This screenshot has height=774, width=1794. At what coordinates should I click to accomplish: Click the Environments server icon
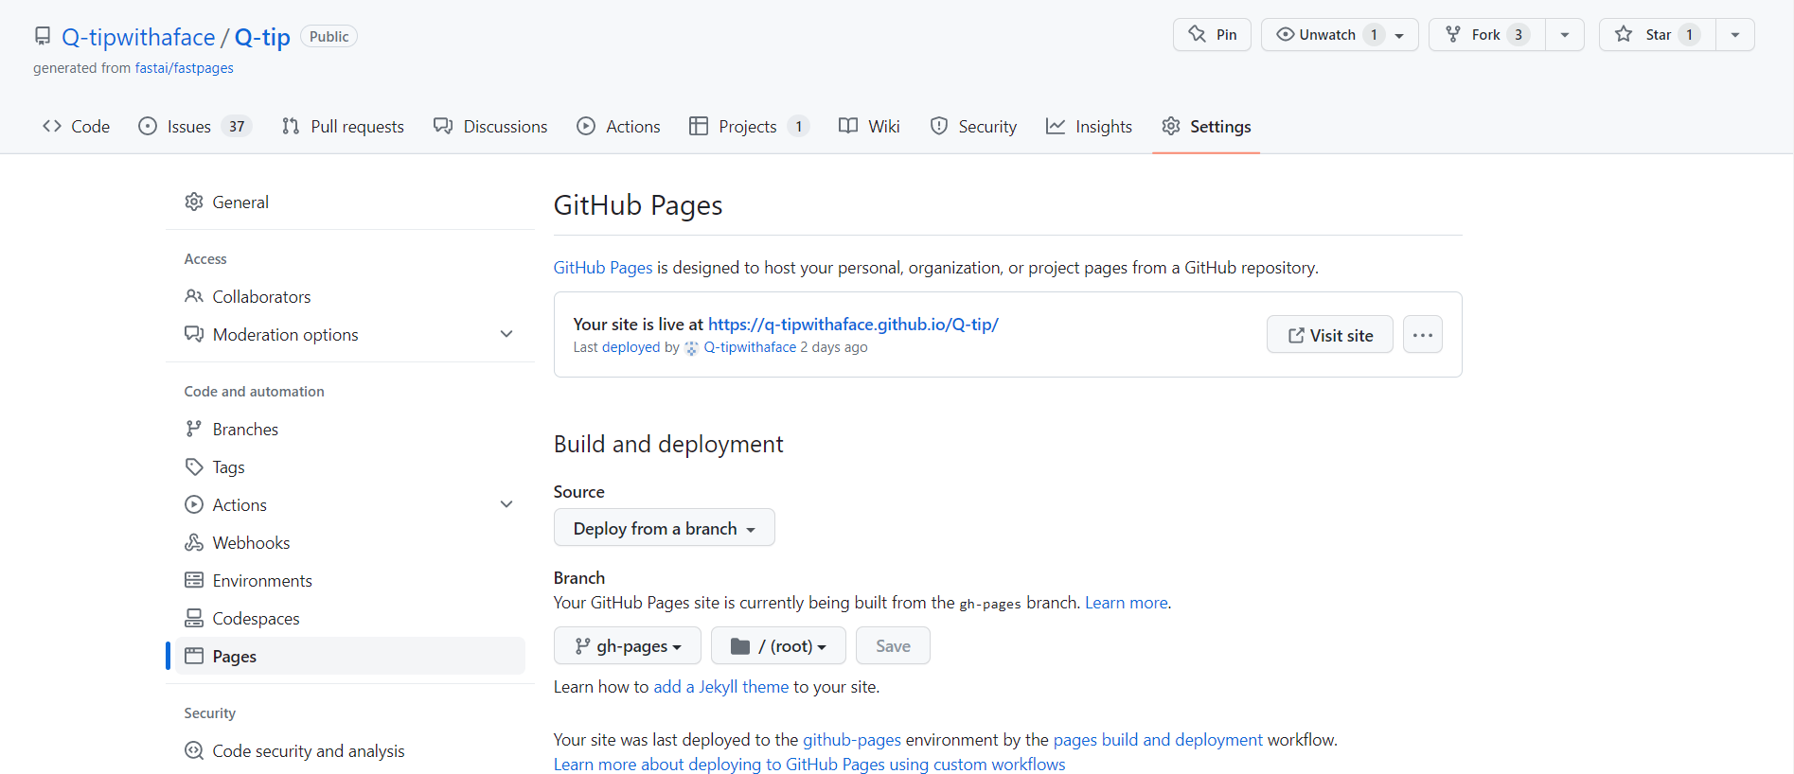pos(194,580)
